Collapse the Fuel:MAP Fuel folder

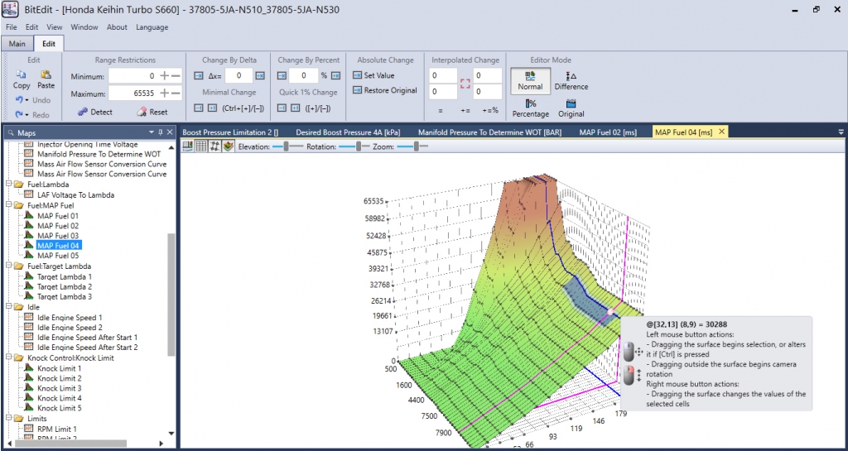click(8, 205)
